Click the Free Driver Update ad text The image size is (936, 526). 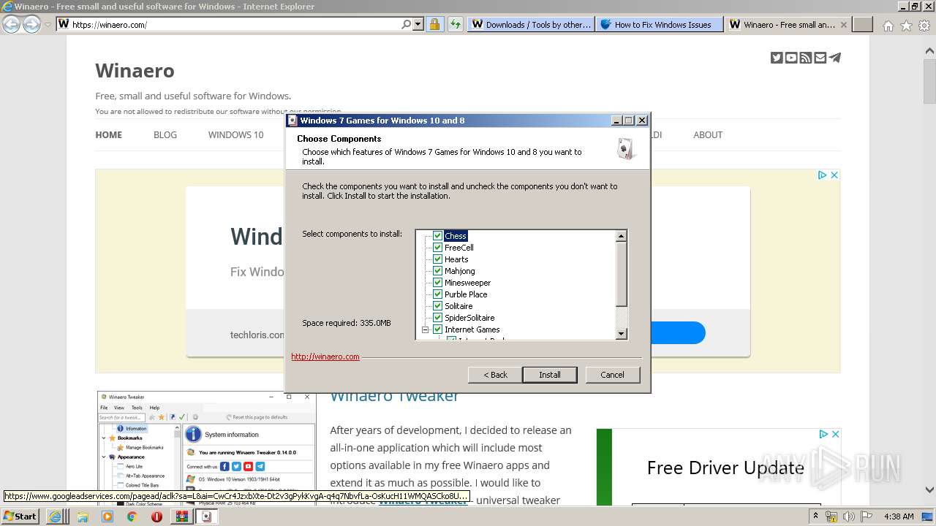(725, 468)
